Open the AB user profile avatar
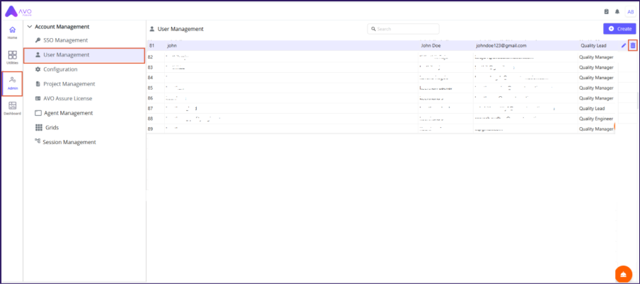640x284 pixels. coord(630,11)
